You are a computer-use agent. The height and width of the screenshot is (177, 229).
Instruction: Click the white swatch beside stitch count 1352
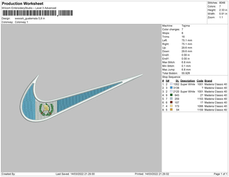click(171, 84)
